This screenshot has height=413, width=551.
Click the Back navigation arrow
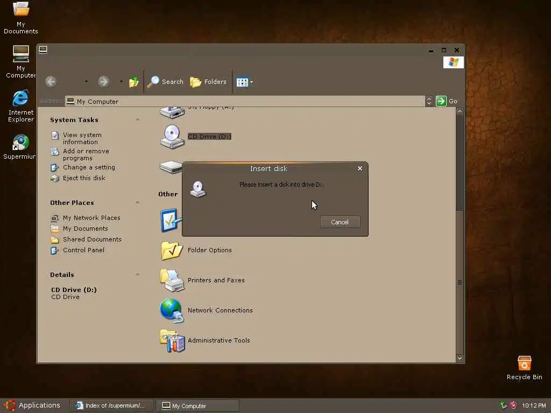coord(51,82)
